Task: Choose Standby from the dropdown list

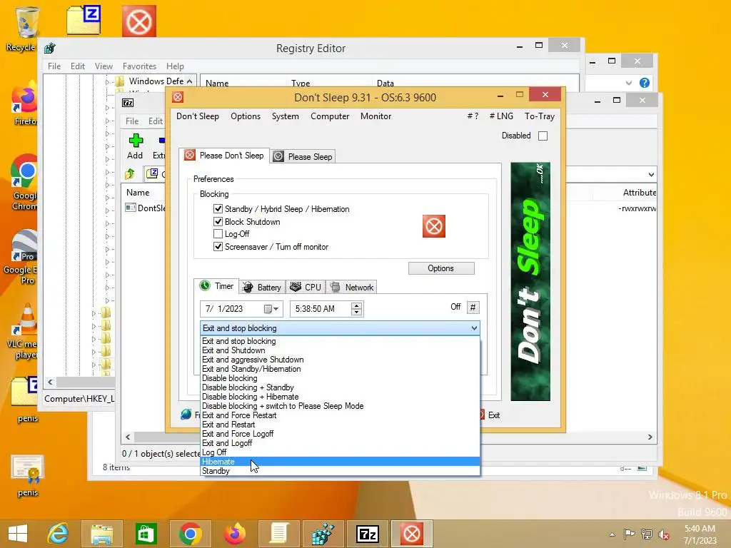Action: (x=340, y=471)
